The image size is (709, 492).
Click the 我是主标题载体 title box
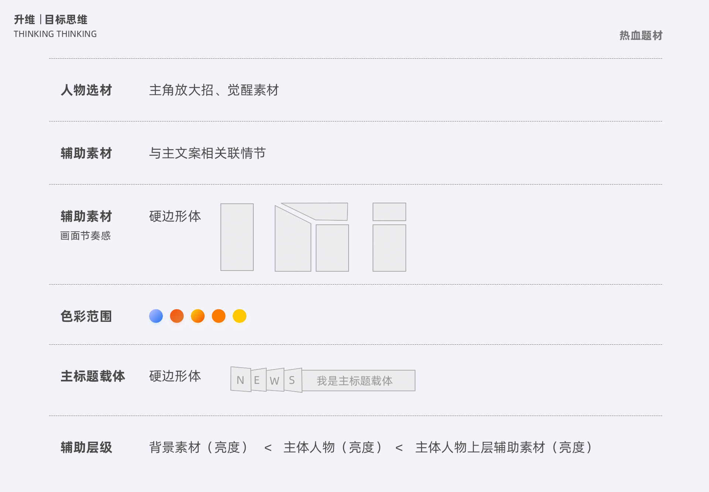359,381
